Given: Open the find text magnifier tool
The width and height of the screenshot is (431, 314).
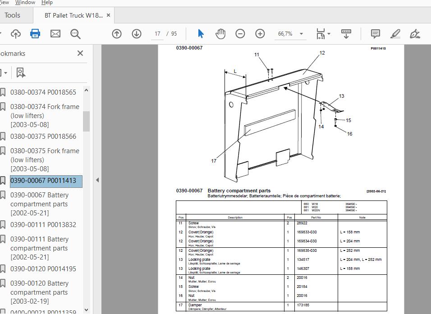Looking at the screenshot, I should click(x=75, y=34).
